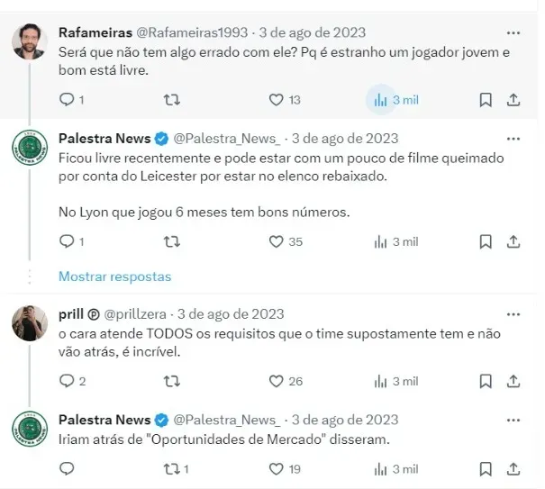
Task: Share prill's tweet
Action: tap(513, 381)
